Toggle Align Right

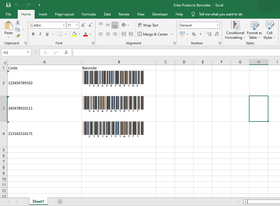tap(115, 34)
